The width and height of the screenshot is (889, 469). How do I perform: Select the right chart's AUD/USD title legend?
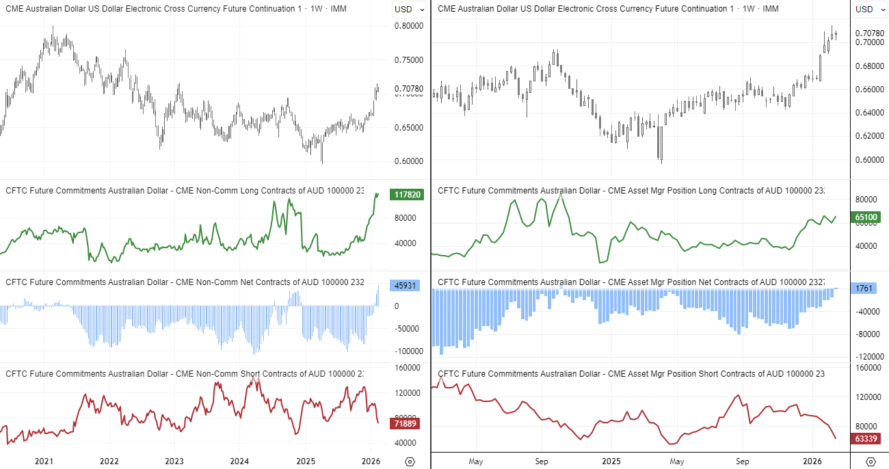[609, 9]
